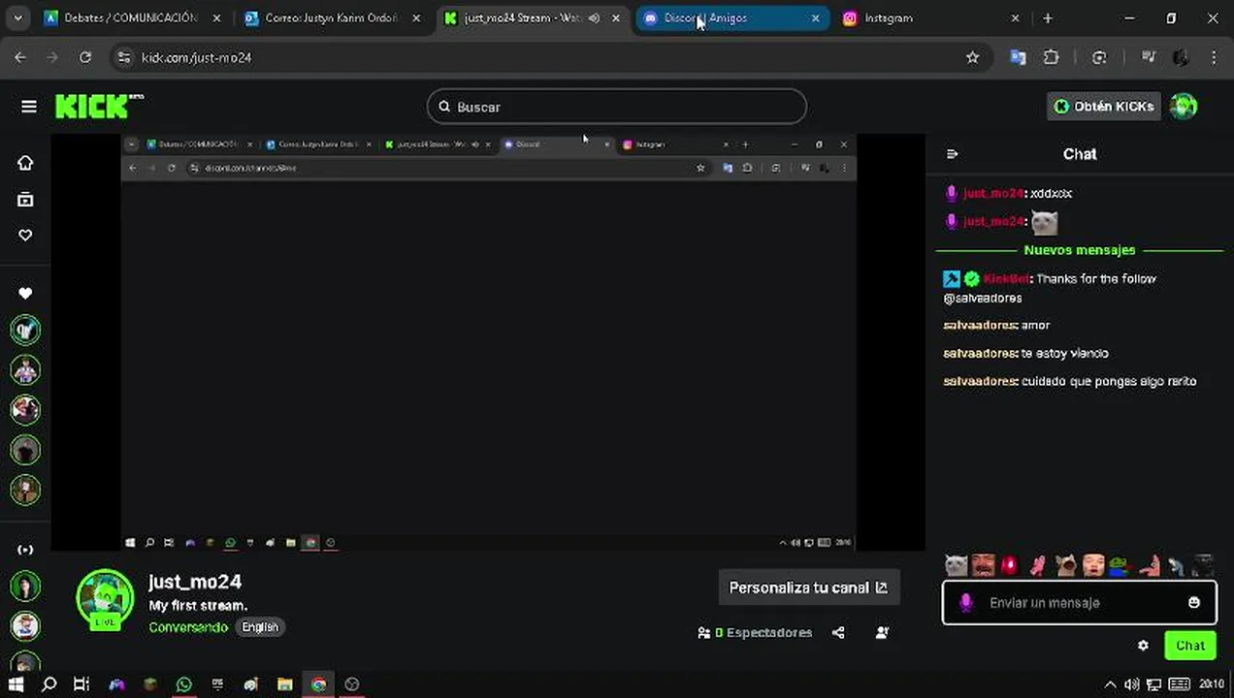
Task: Click the live broadcast icon in sidebar
Action: tap(25, 550)
